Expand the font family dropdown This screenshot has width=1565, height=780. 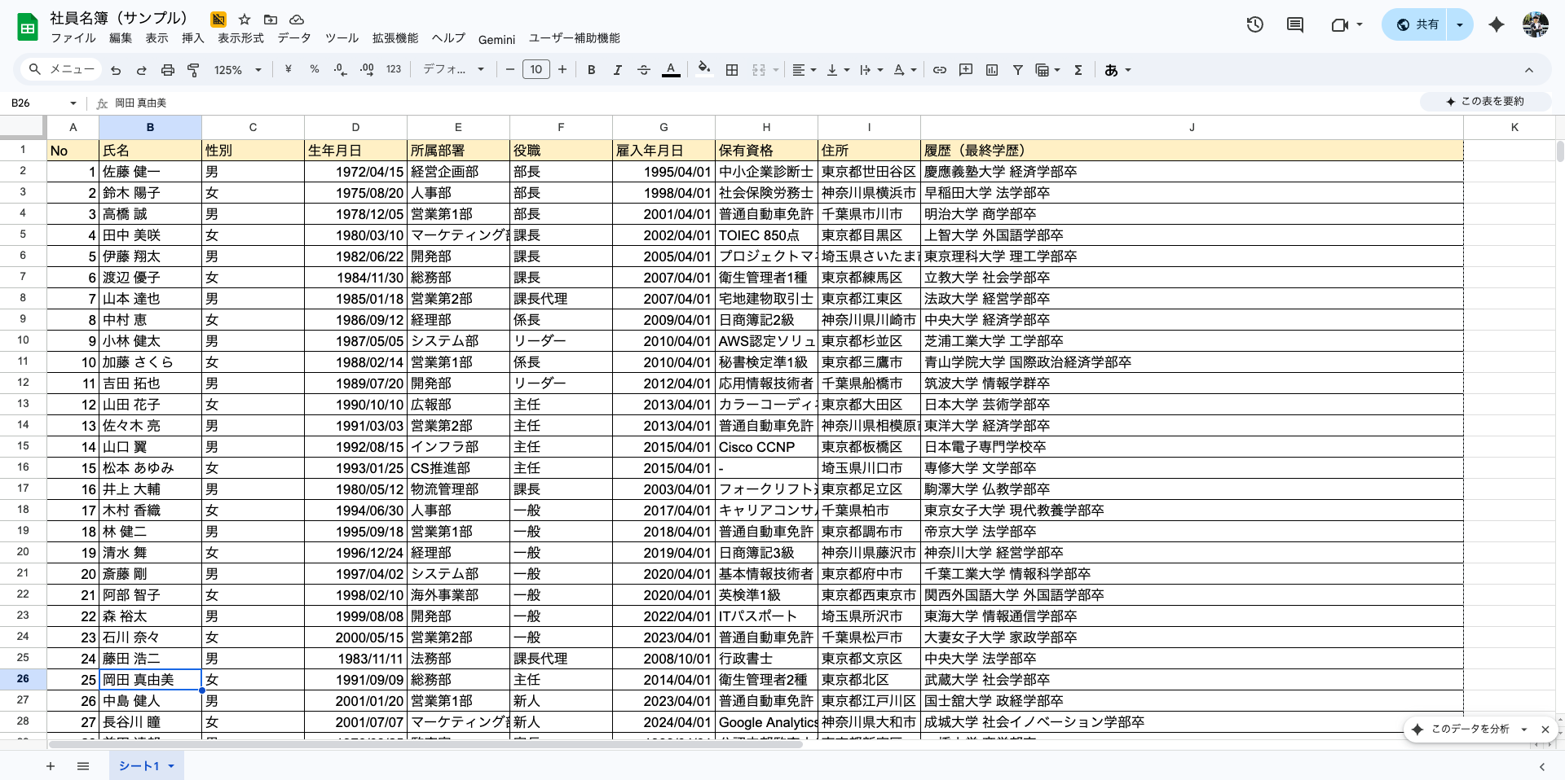click(453, 70)
